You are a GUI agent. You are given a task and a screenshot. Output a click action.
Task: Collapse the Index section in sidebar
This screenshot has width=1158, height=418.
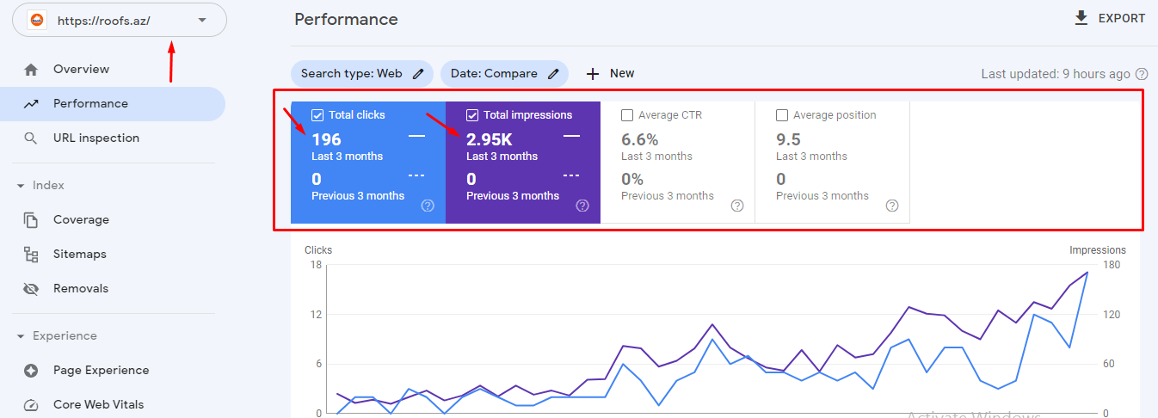click(x=21, y=186)
